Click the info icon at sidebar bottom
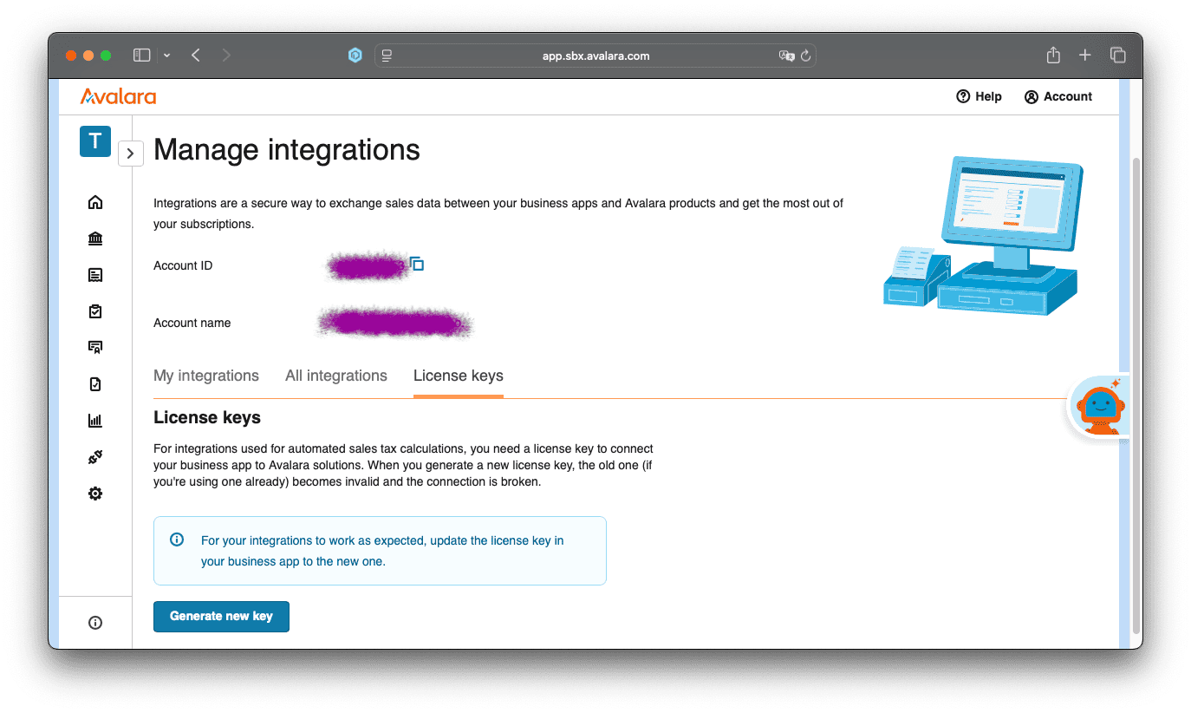This screenshot has width=1191, height=713. 95,622
